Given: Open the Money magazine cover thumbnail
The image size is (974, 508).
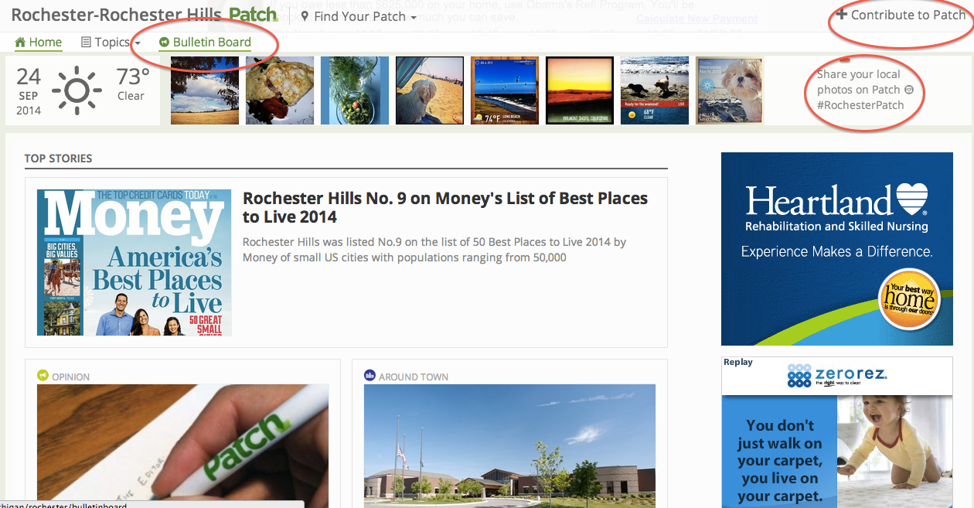Looking at the screenshot, I should (135, 263).
